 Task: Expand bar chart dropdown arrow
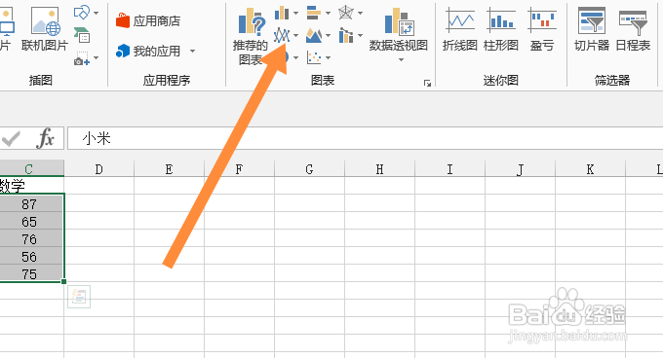click(x=328, y=13)
